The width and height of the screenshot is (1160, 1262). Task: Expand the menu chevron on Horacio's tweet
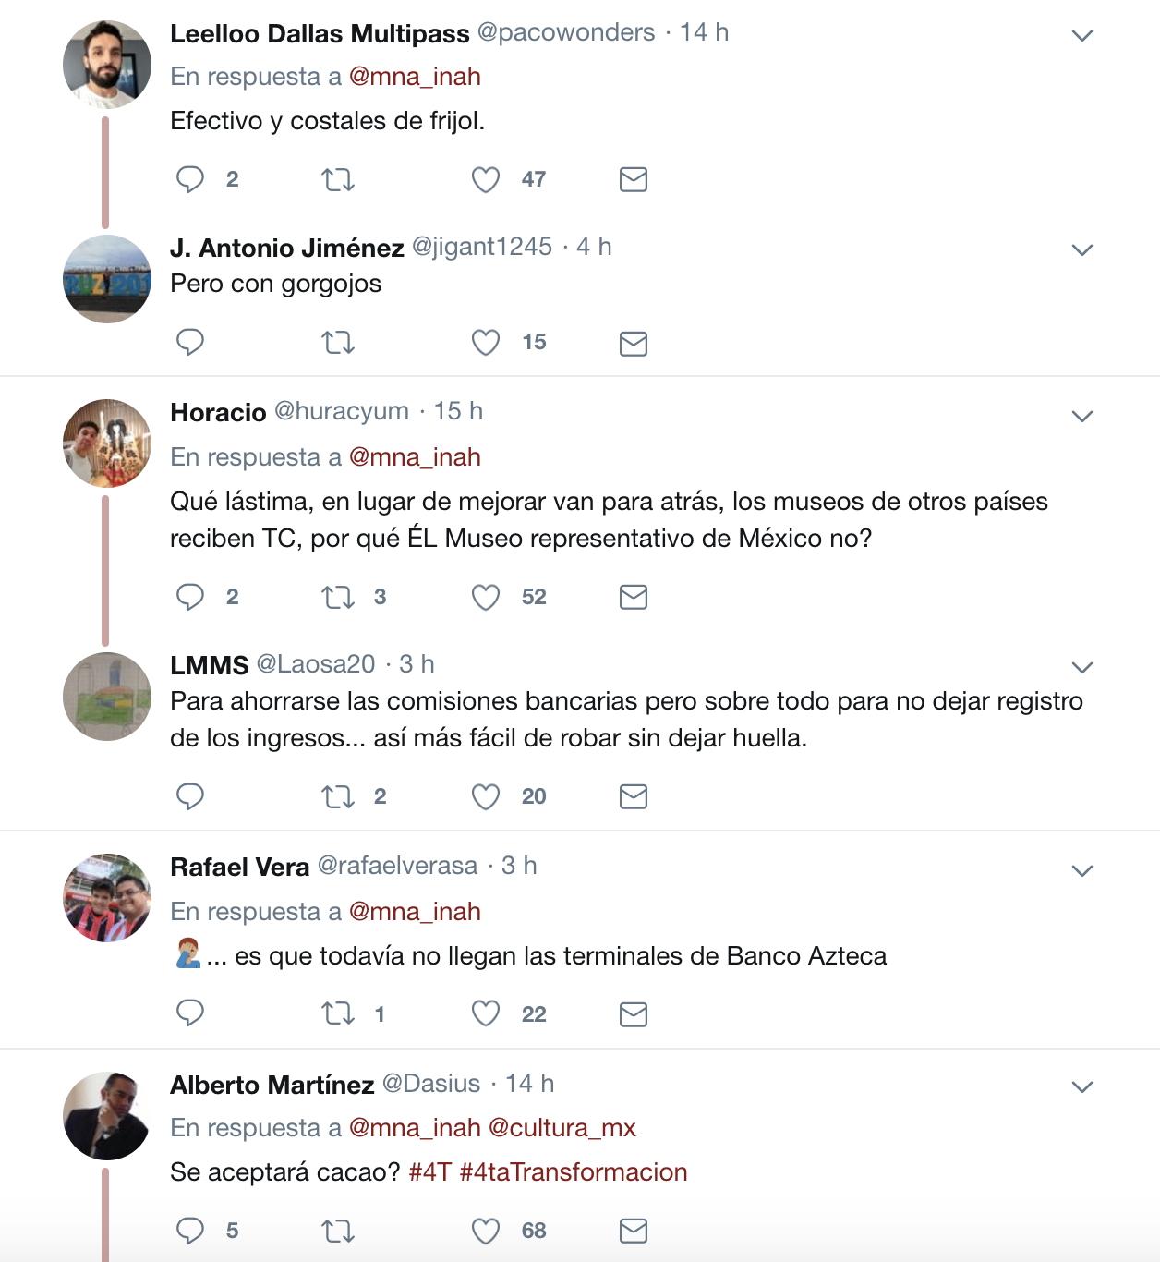pos(1082,416)
